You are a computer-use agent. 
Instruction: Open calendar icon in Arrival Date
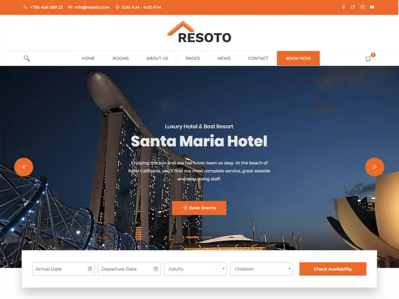click(90, 269)
